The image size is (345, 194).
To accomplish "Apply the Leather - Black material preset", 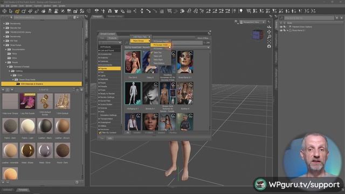I will click(x=45, y=126).
